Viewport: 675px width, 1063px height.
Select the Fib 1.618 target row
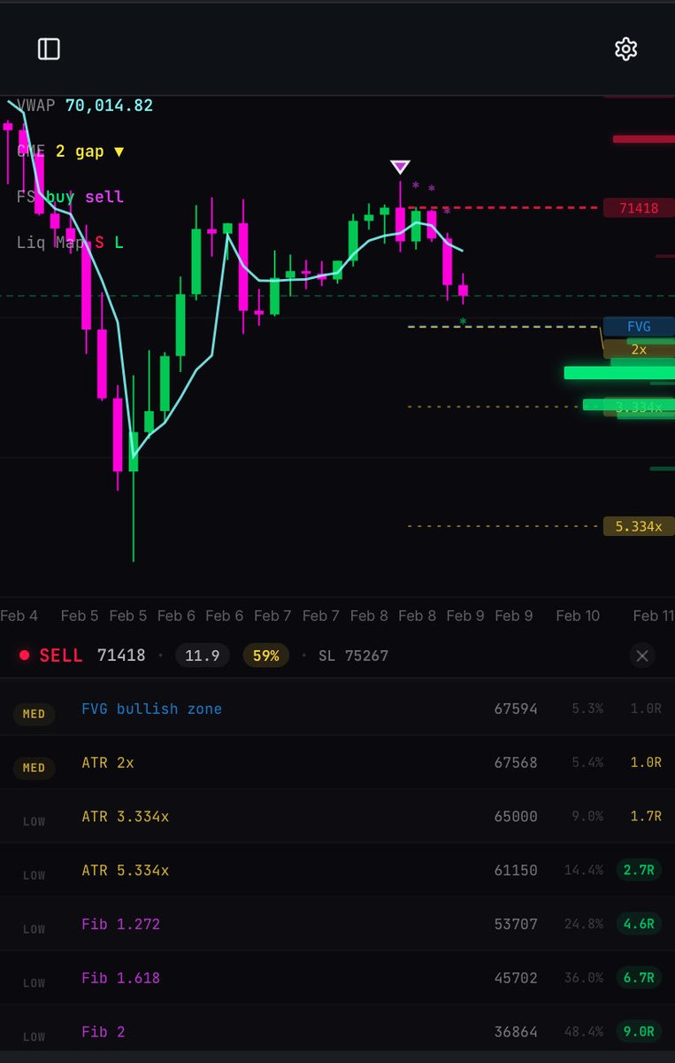(x=337, y=978)
